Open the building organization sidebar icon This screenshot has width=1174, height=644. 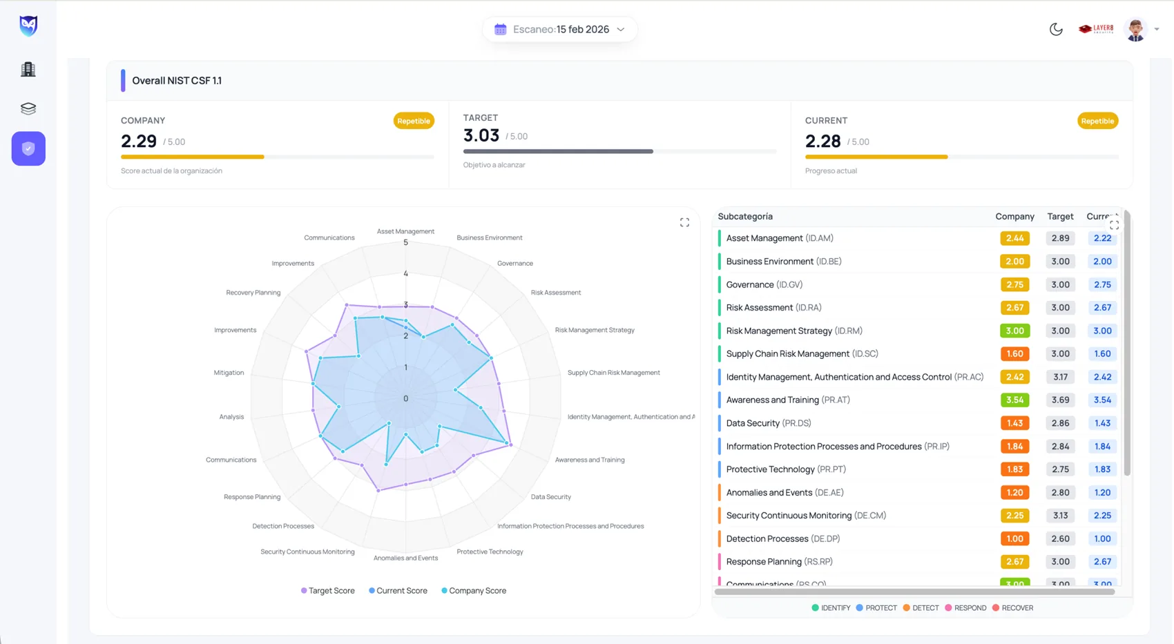(x=28, y=69)
